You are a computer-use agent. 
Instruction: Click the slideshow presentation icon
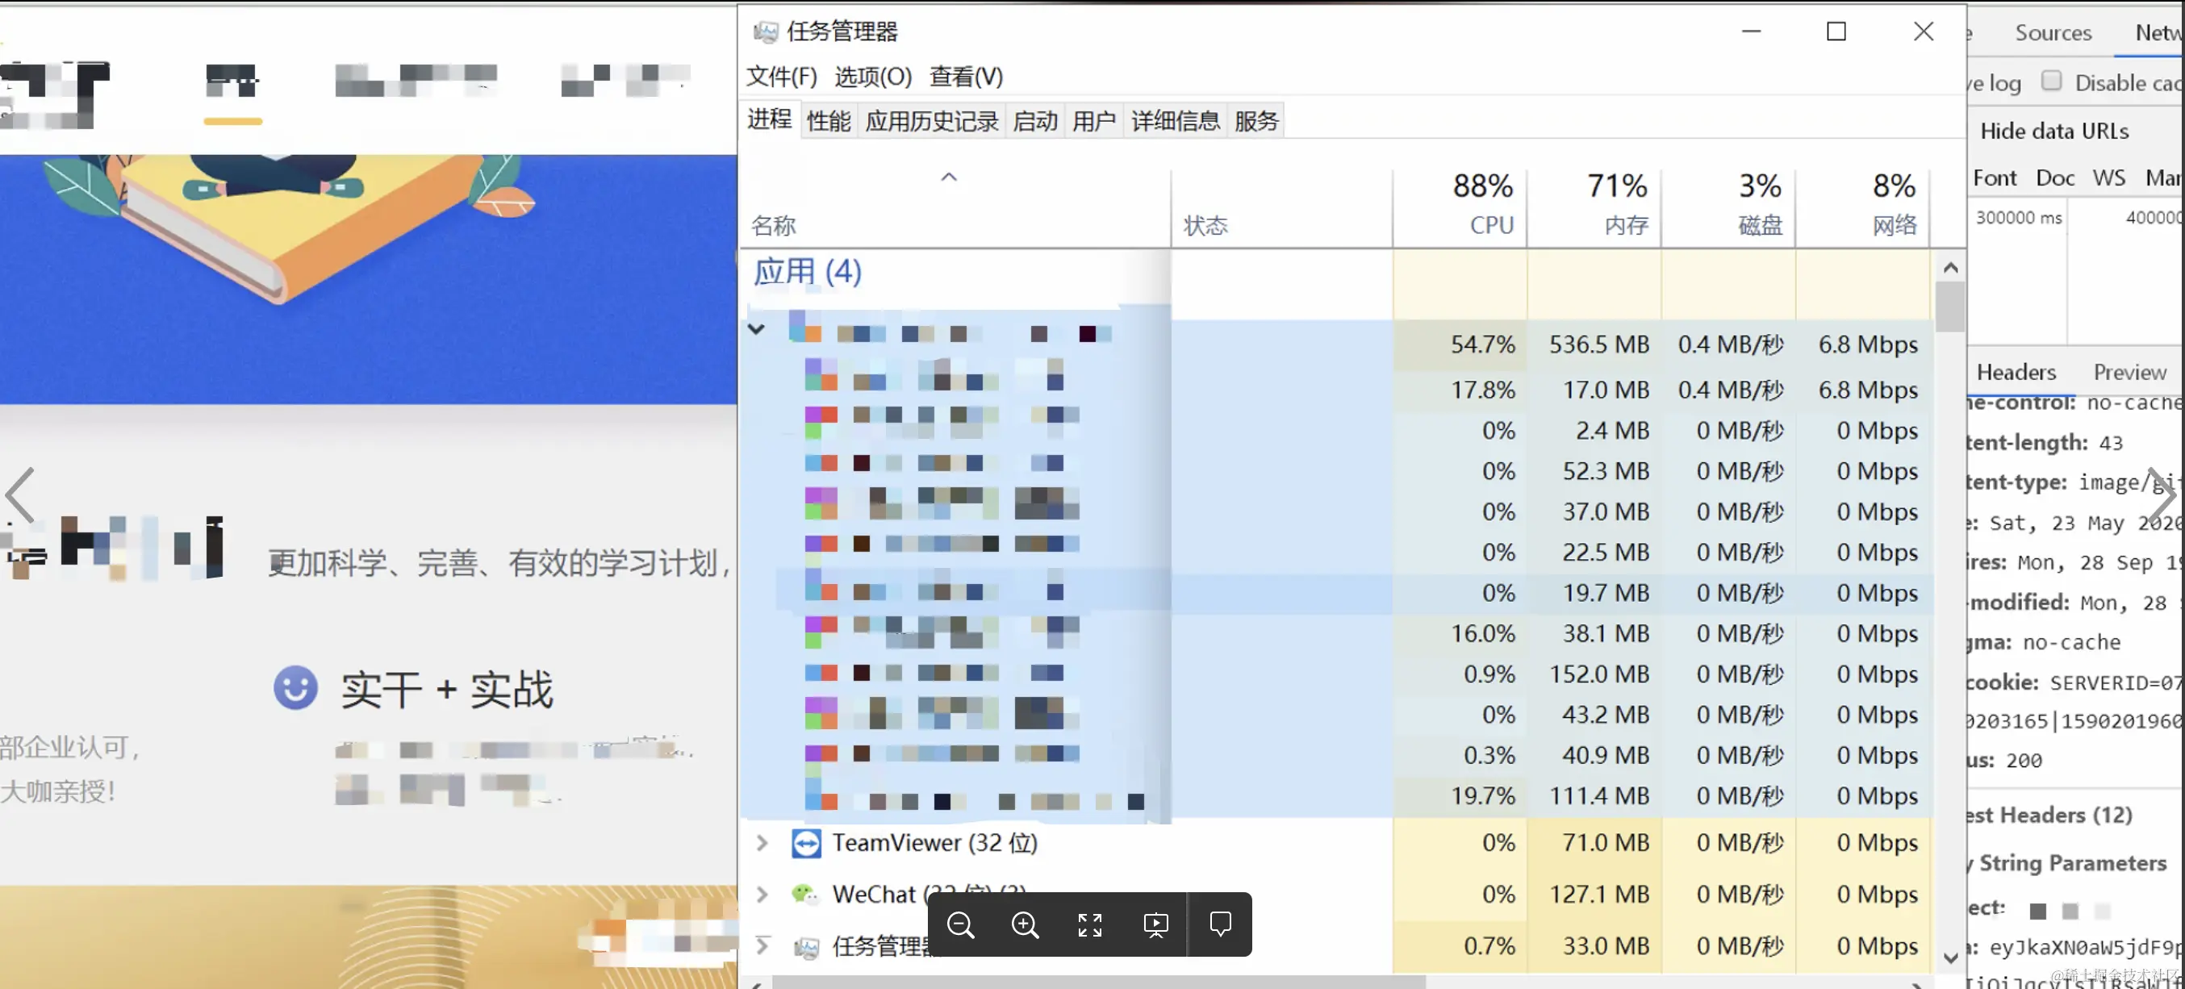point(1155,924)
